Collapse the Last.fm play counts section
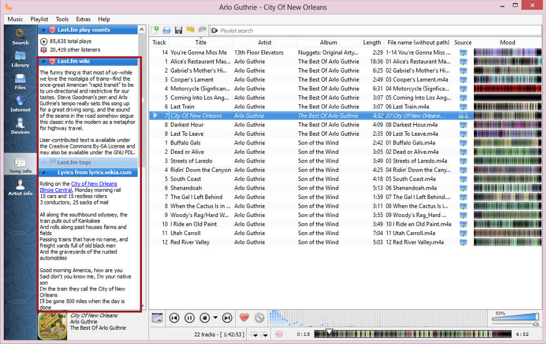Viewport: 546px width, 344px height. click(x=44, y=30)
